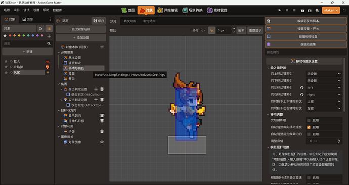Click the search magnifier in object panel

49,43
